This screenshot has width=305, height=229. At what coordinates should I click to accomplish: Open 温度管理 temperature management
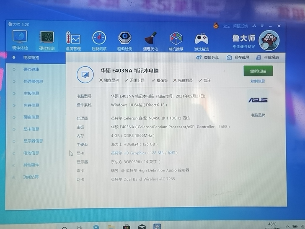click(x=73, y=41)
